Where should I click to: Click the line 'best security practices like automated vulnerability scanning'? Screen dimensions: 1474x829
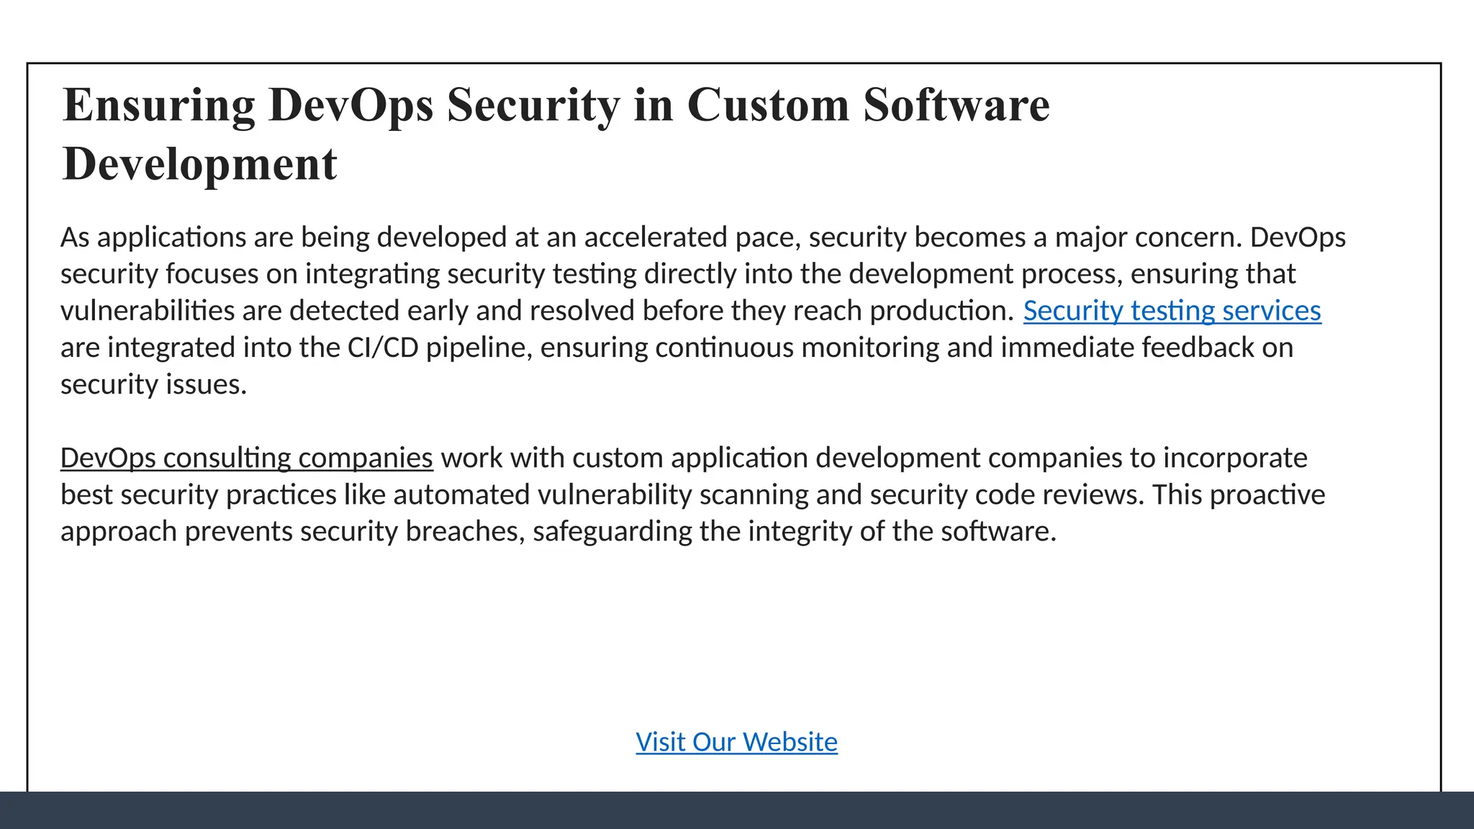(x=692, y=495)
